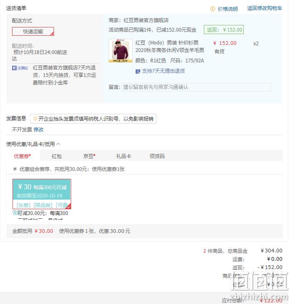The image size is (292, 304).
Task: Open the sweater product thumbnail
Action: pos(121,51)
